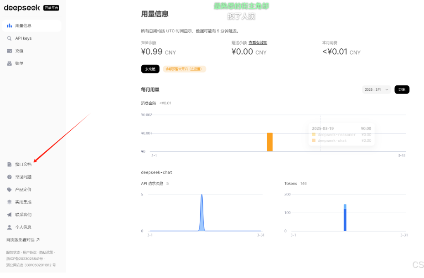Click the 充值余额 ¥0.99 amount
Viewport: 424px width, 278px height.
[x=159, y=51]
